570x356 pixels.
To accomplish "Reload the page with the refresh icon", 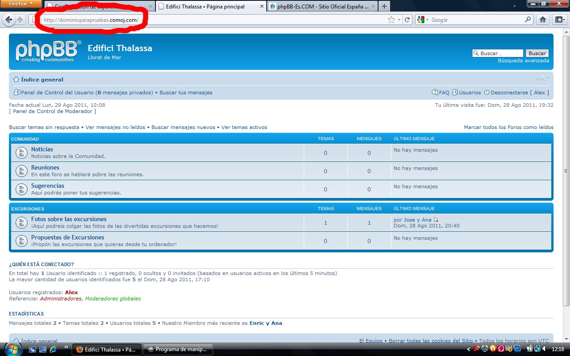I will point(407,20).
